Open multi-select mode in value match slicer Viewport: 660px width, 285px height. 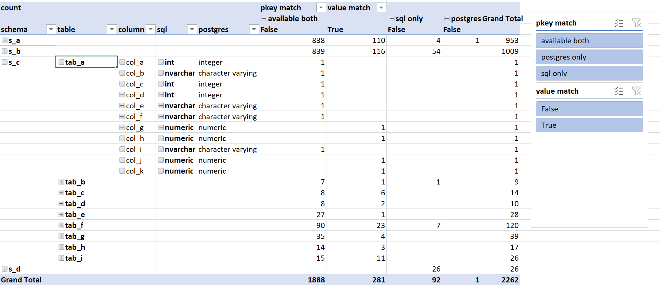[x=619, y=91]
